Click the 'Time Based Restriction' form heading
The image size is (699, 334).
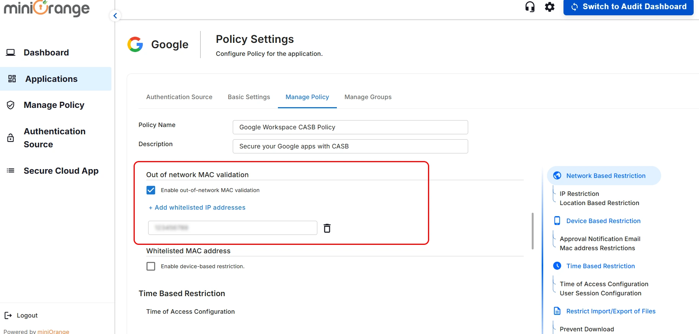click(182, 293)
